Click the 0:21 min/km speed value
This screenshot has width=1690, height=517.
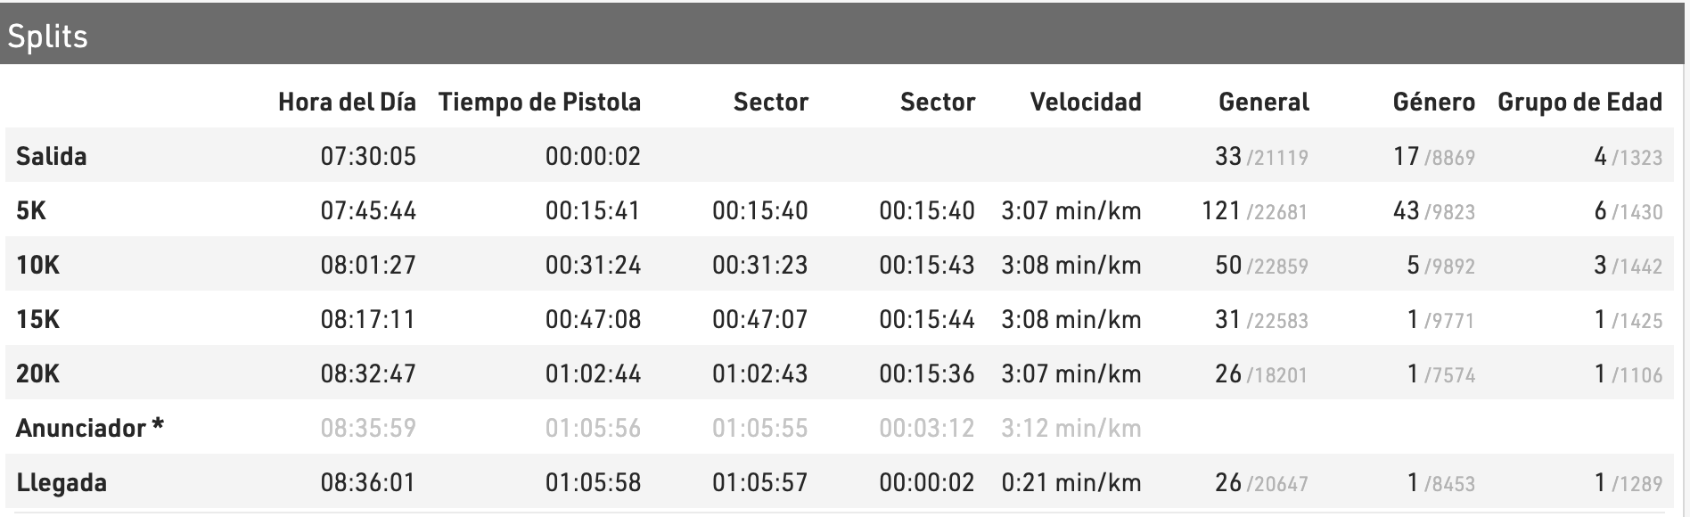coord(1071,483)
